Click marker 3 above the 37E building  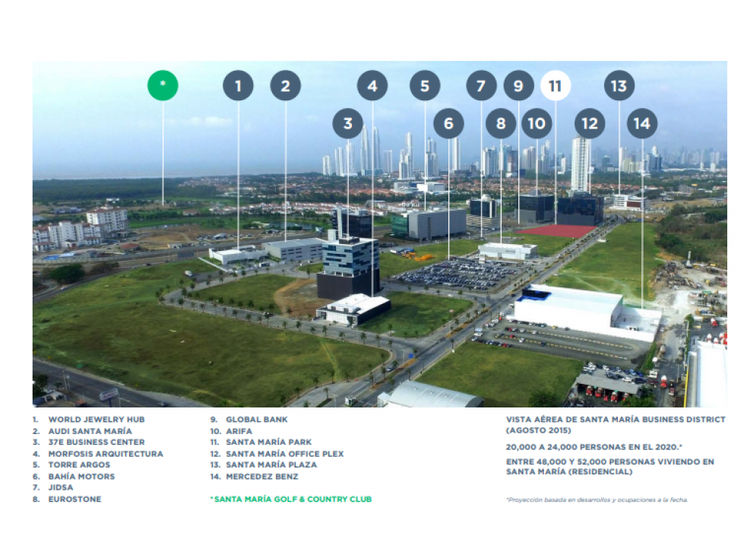(348, 123)
